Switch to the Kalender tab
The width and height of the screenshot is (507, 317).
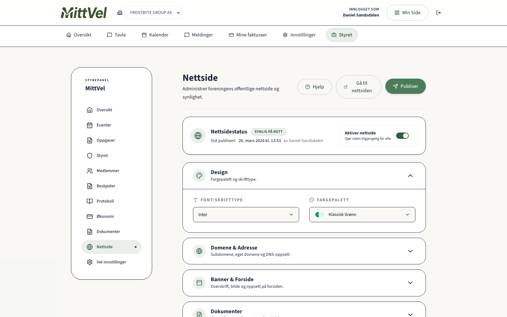coord(155,35)
